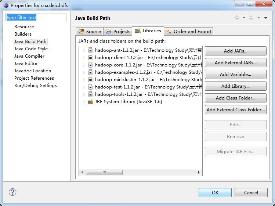Click the JRE System Library icon

pyautogui.click(x=90, y=102)
